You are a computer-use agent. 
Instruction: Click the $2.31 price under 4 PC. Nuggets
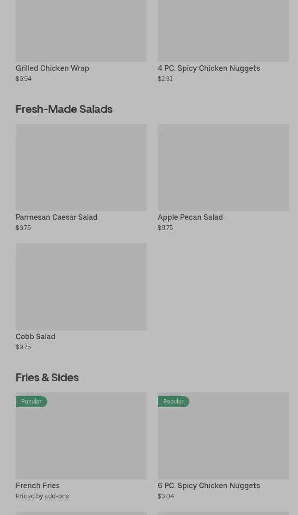[165, 79]
